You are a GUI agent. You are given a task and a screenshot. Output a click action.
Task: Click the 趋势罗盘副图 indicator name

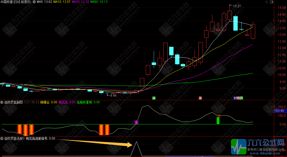point(14,102)
